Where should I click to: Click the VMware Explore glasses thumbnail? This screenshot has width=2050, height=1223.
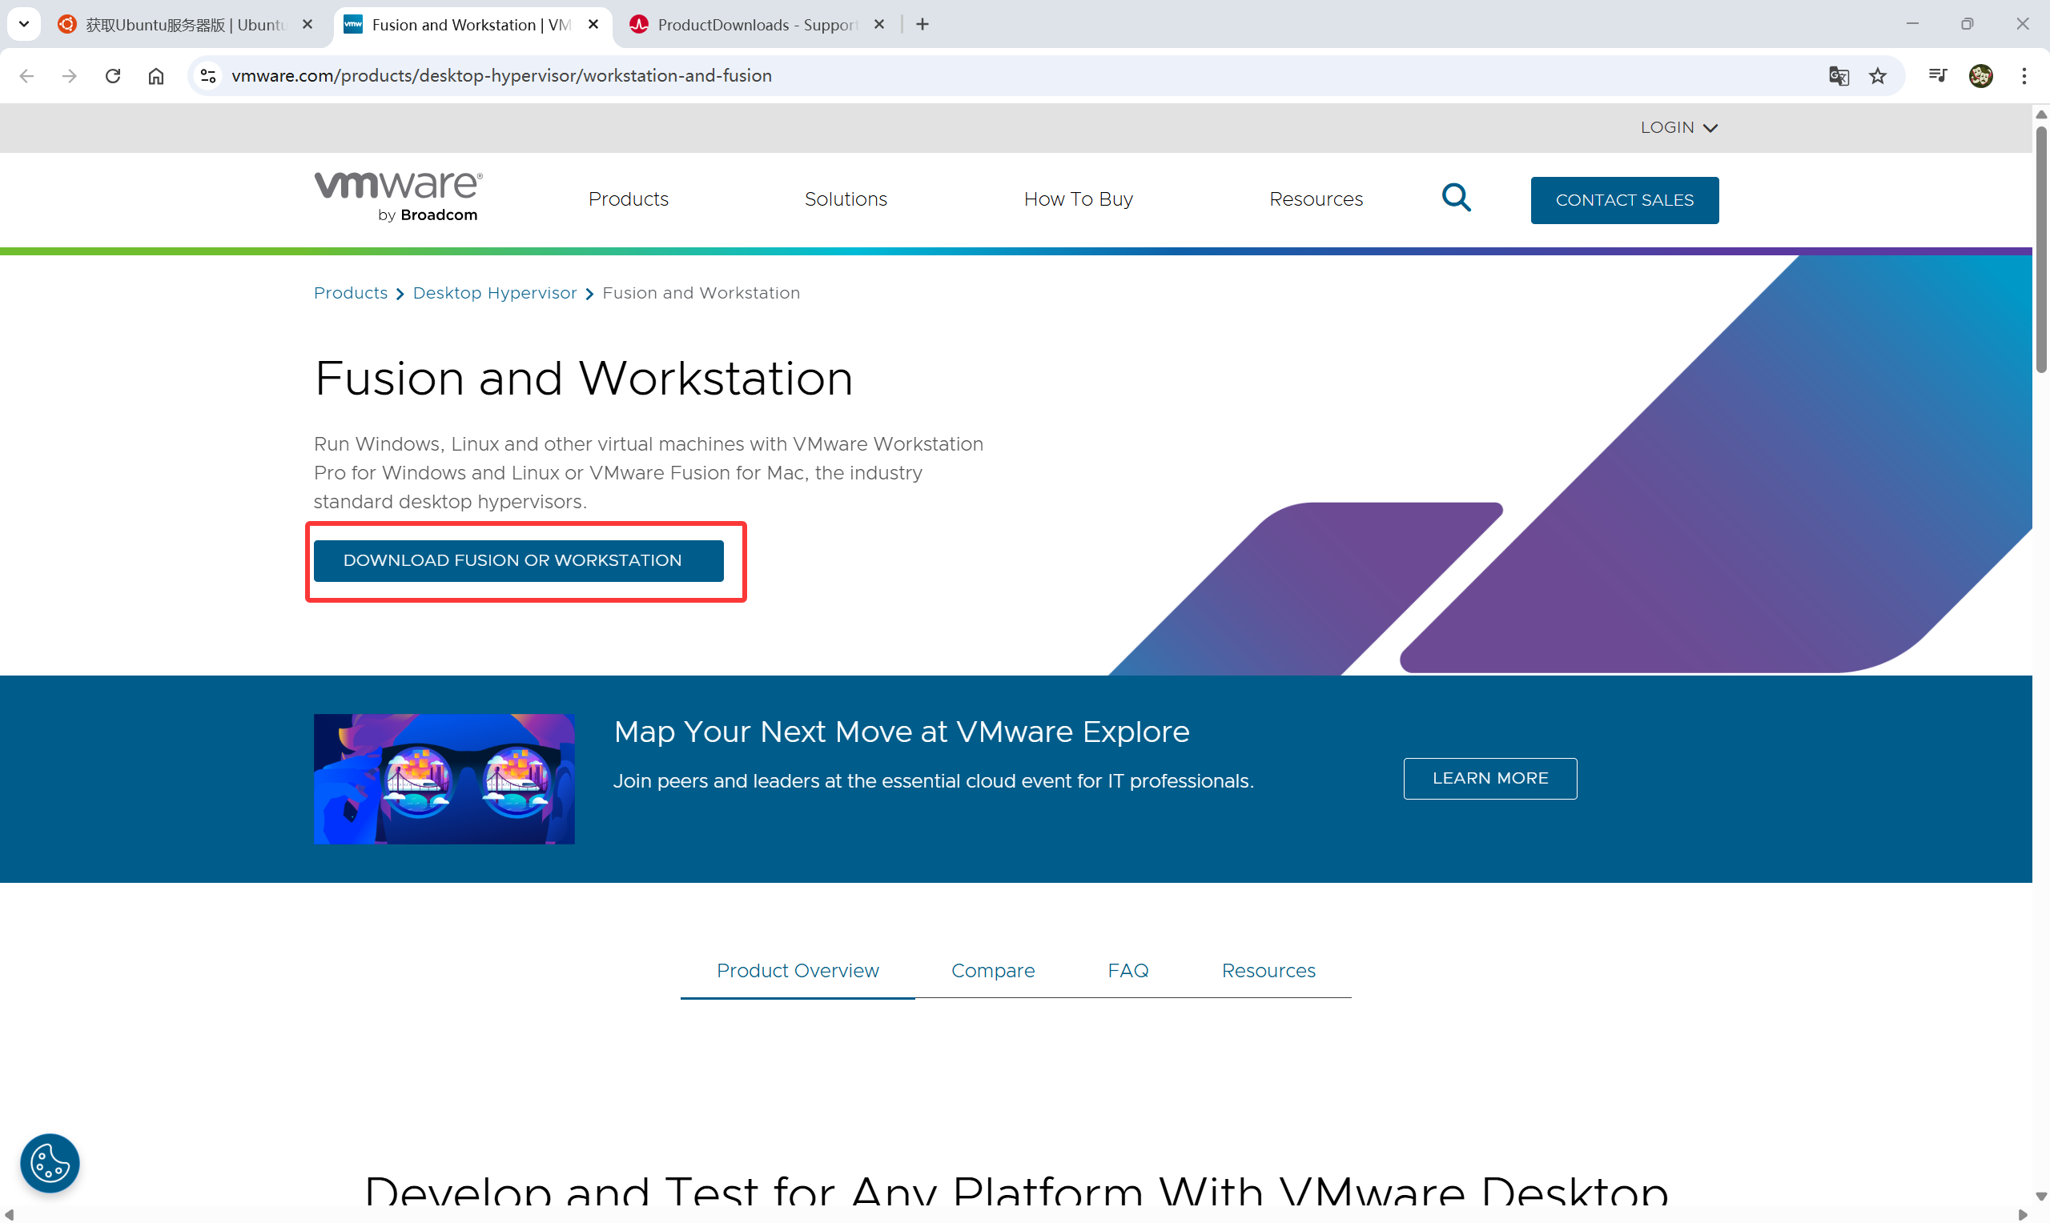444,779
